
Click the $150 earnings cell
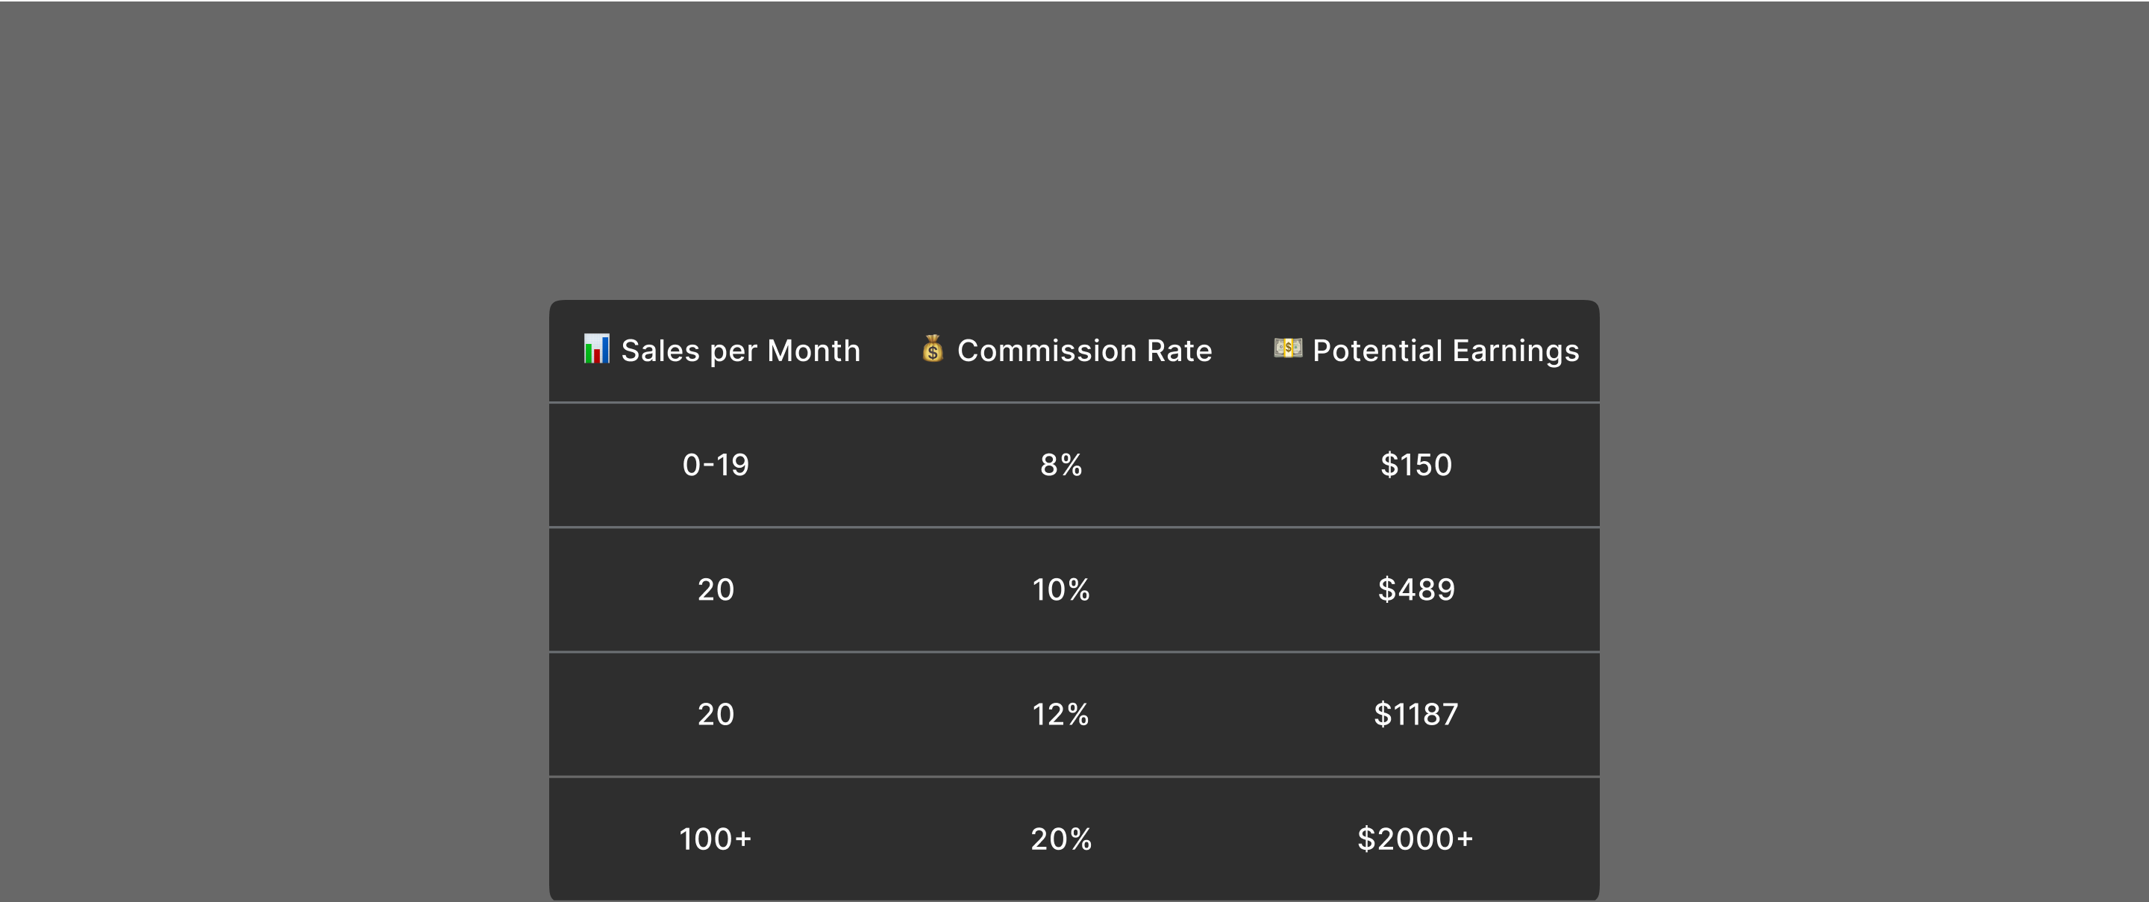[1416, 465]
